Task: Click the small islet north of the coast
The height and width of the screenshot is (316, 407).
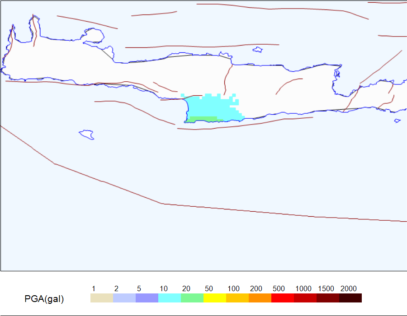Action: (x=257, y=50)
